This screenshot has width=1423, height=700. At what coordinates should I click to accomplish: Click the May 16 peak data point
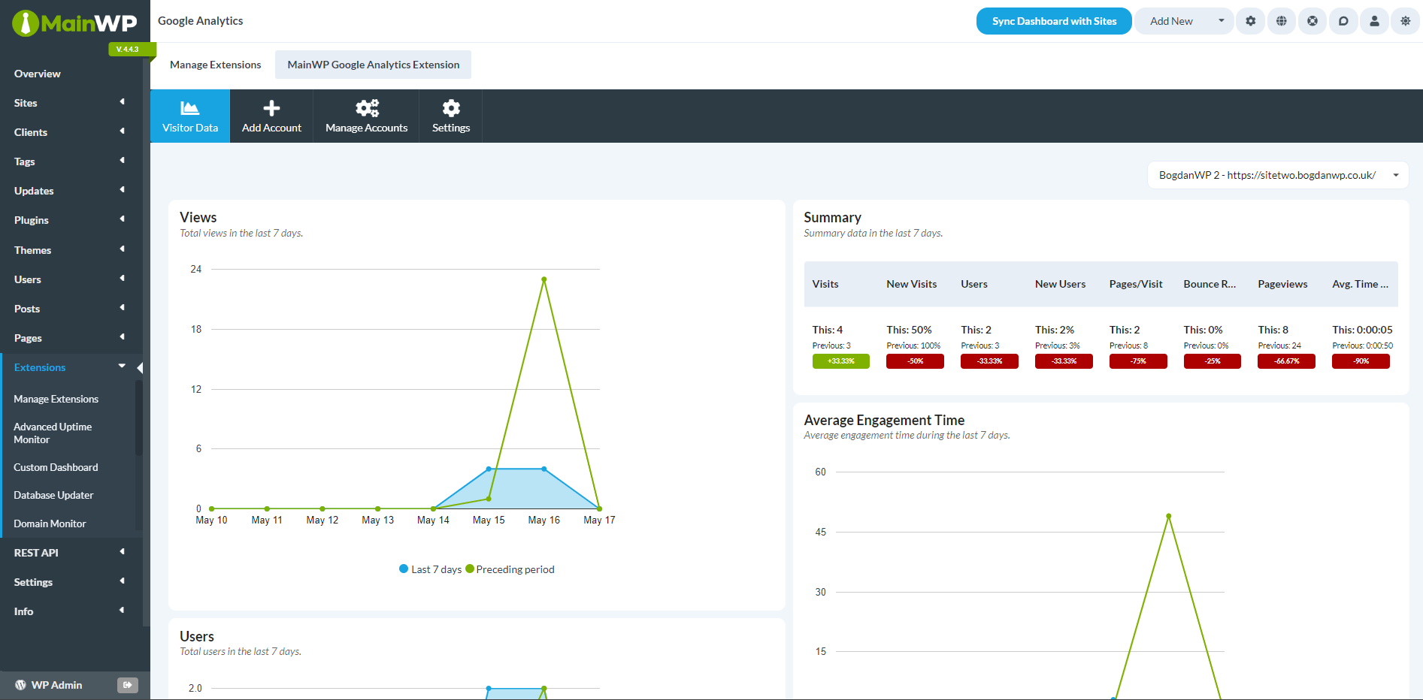point(544,279)
